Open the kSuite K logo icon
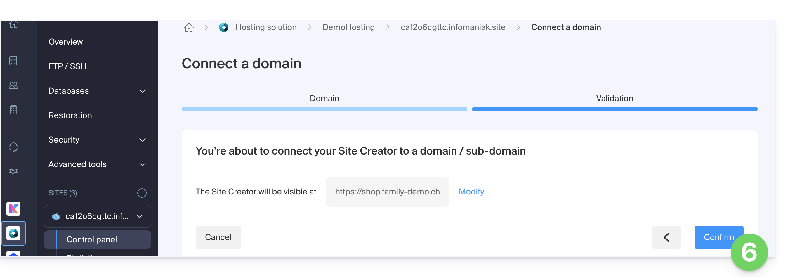Image resolution: width=795 pixels, height=277 pixels. pyautogui.click(x=13, y=209)
